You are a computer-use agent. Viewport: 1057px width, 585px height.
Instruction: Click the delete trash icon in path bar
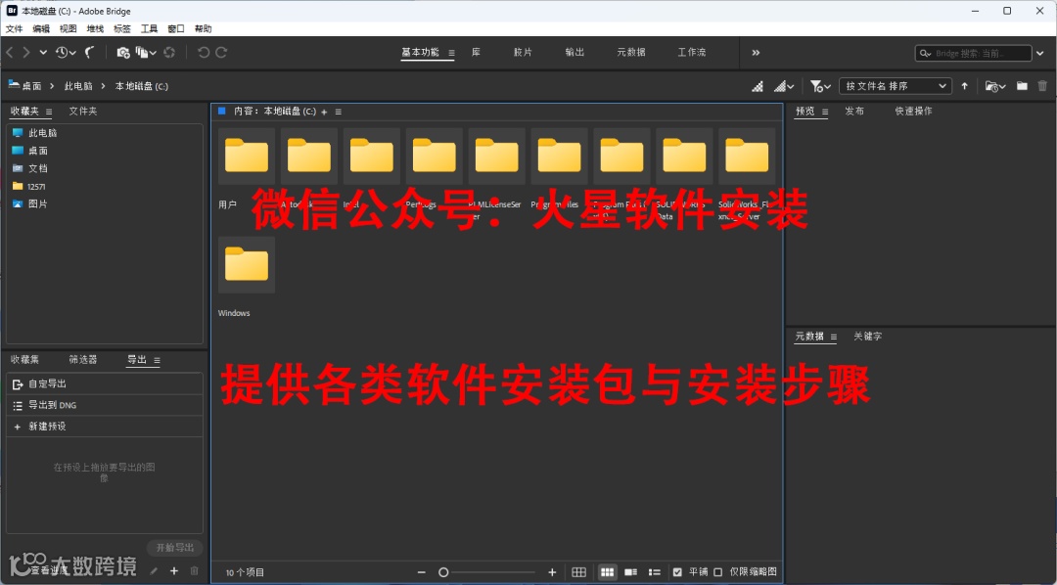pos(1043,86)
